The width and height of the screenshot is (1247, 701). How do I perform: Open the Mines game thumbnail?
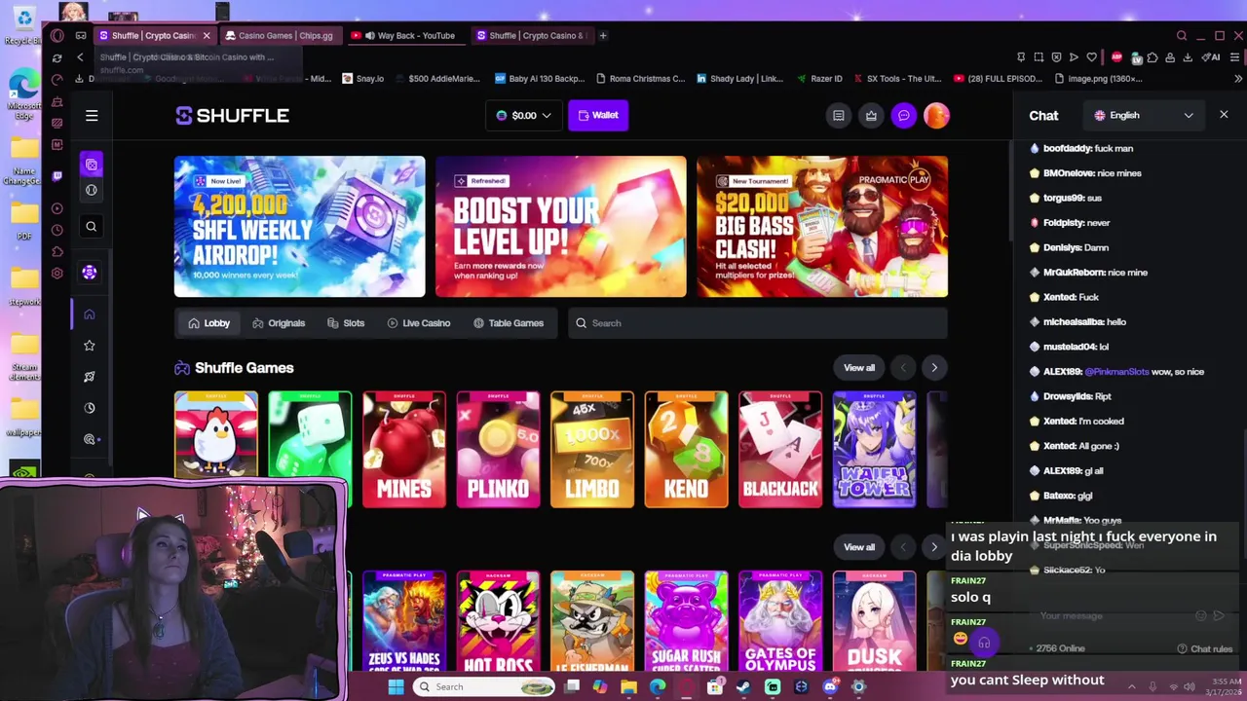click(x=404, y=449)
